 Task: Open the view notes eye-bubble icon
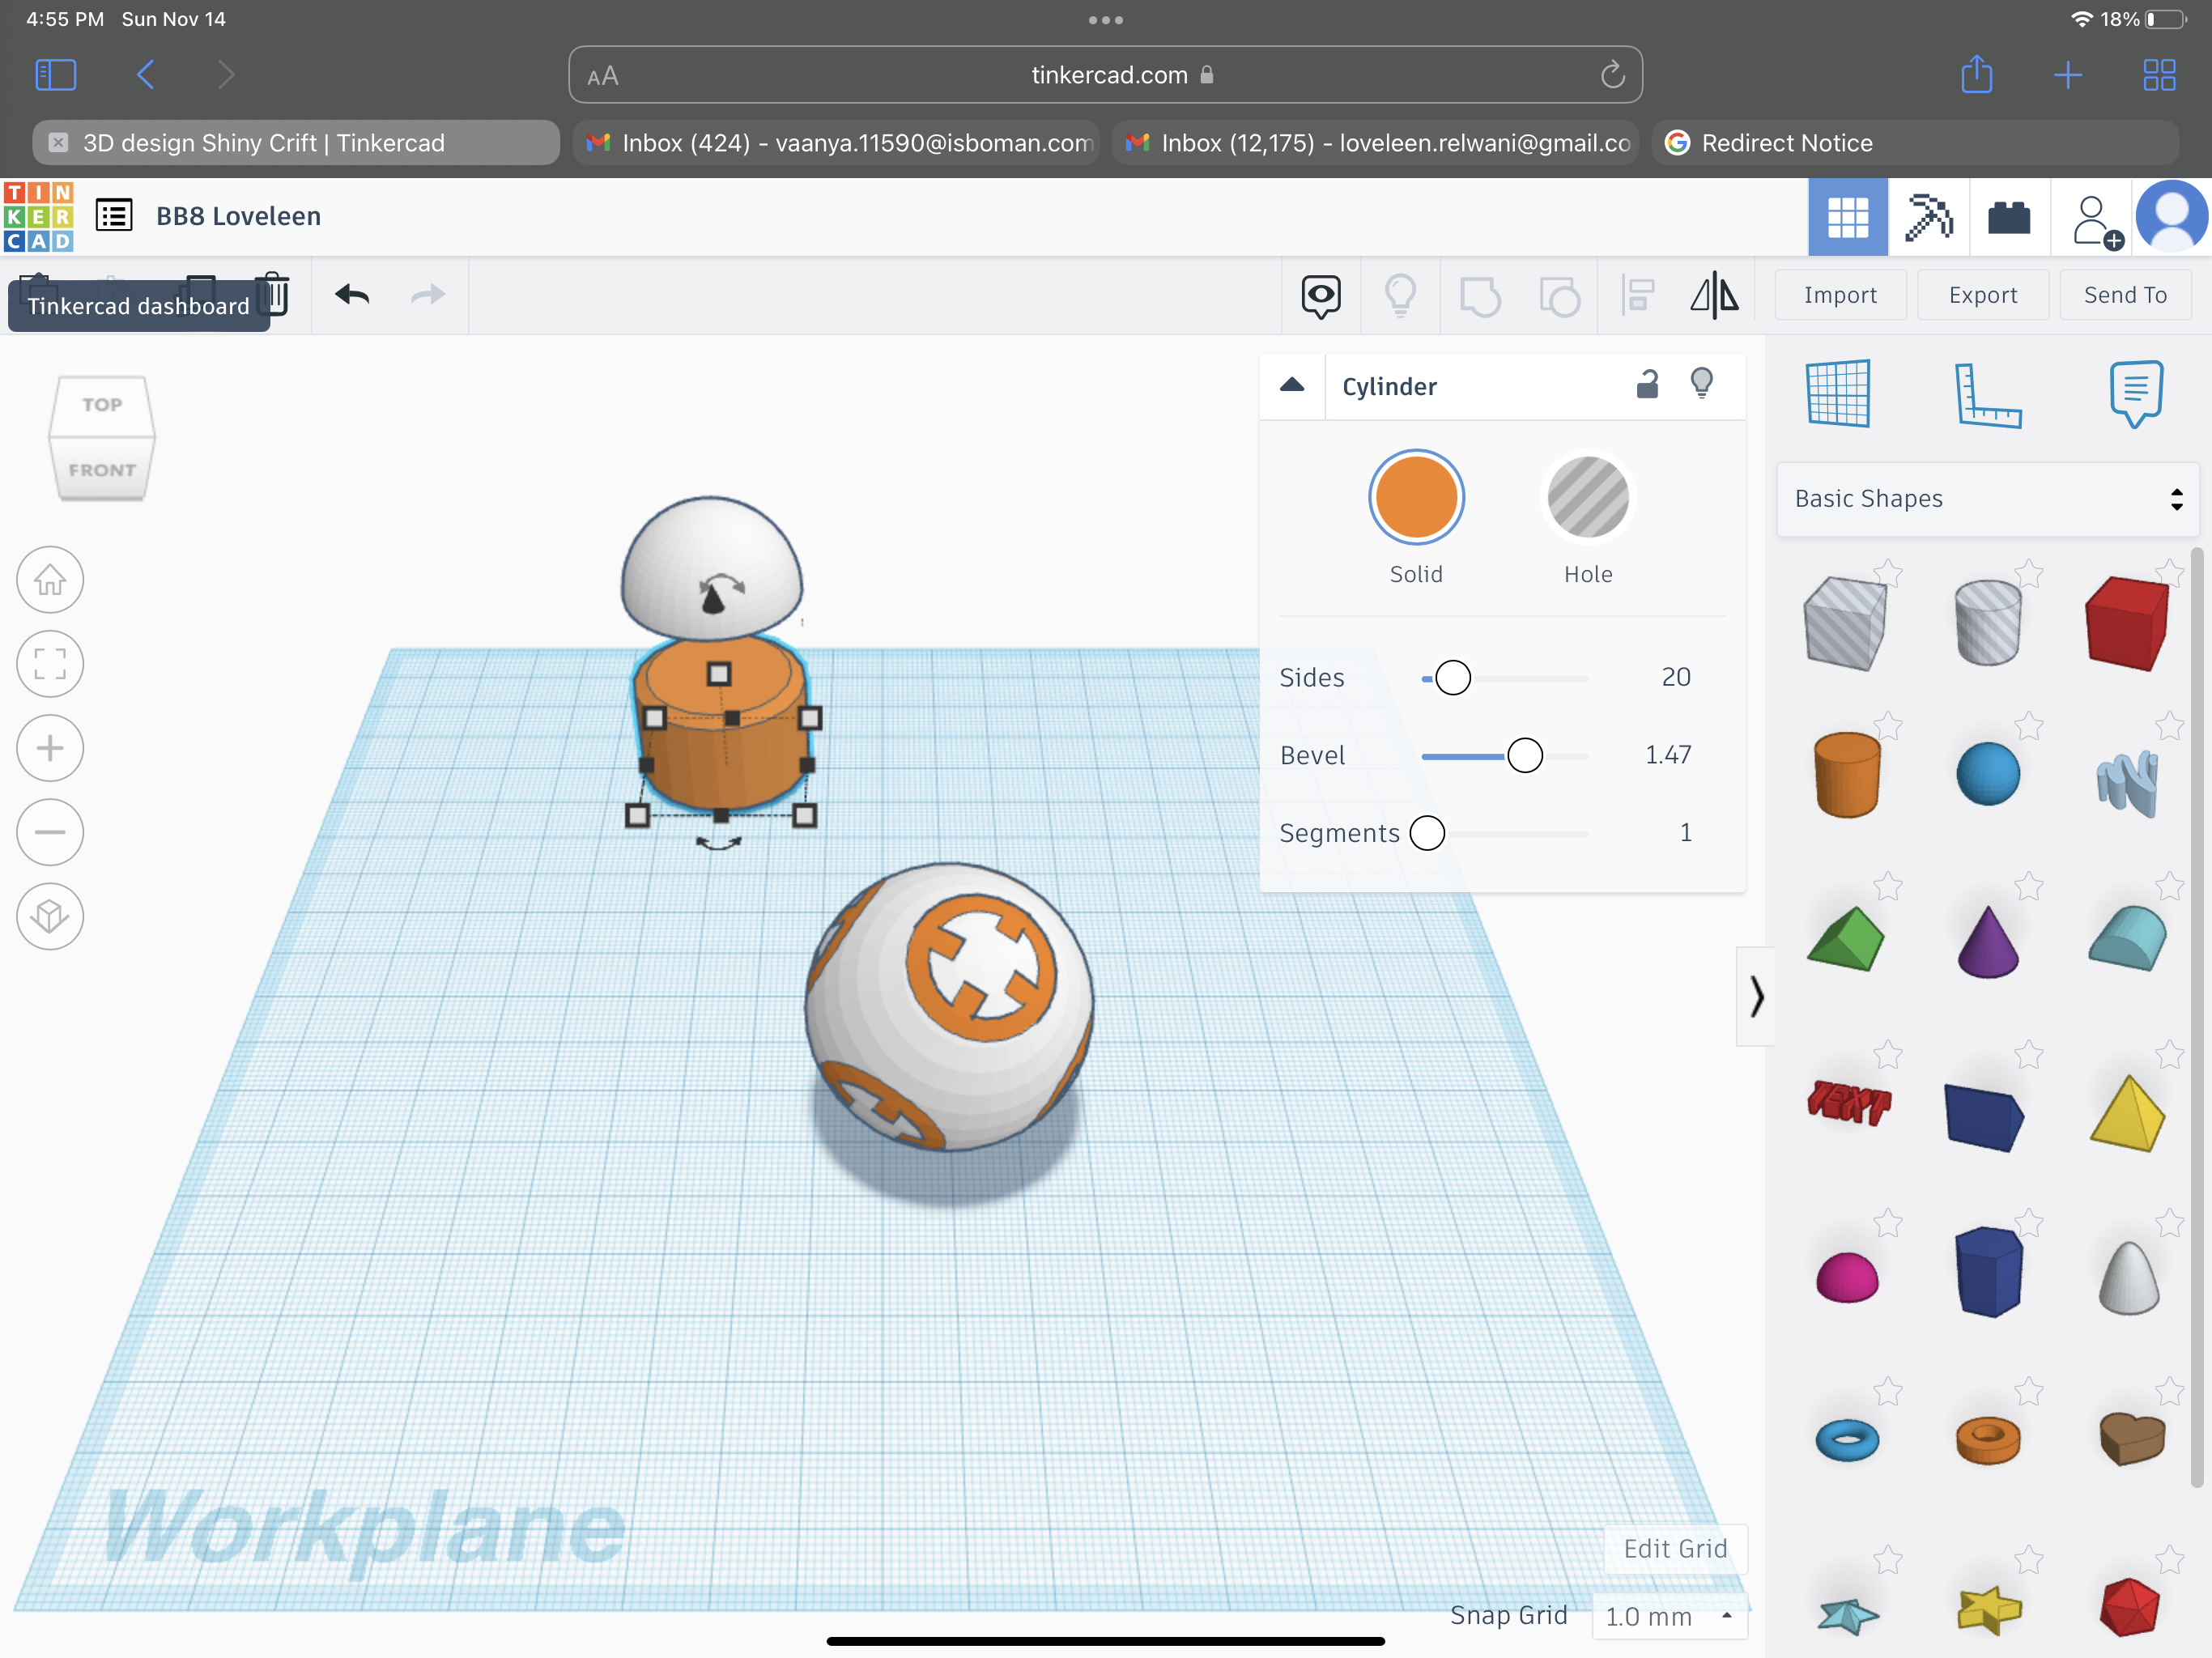1320,296
